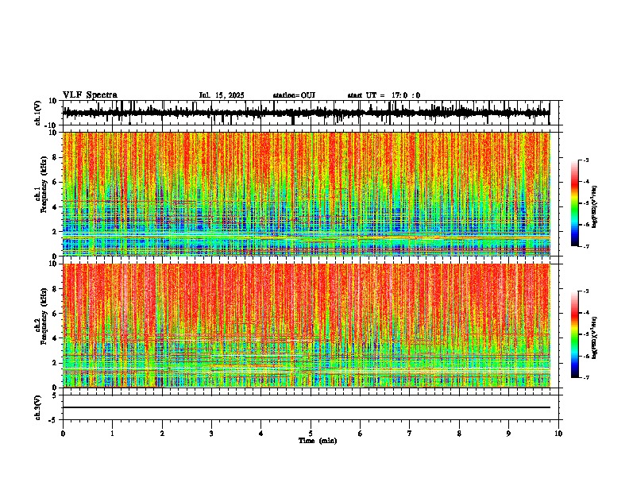Click the "start UT = 17:0 :0" header text
The height and width of the screenshot is (486, 629).
point(384,95)
